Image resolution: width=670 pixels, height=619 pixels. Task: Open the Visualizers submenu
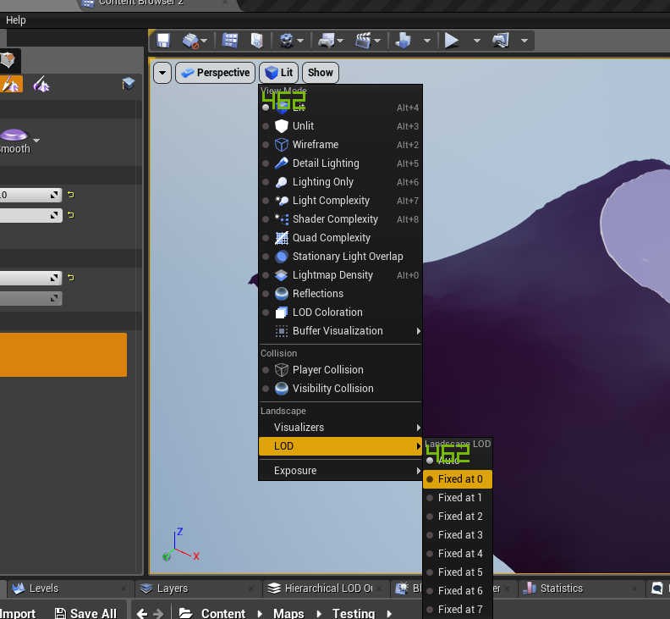pyautogui.click(x=341, y=428)
